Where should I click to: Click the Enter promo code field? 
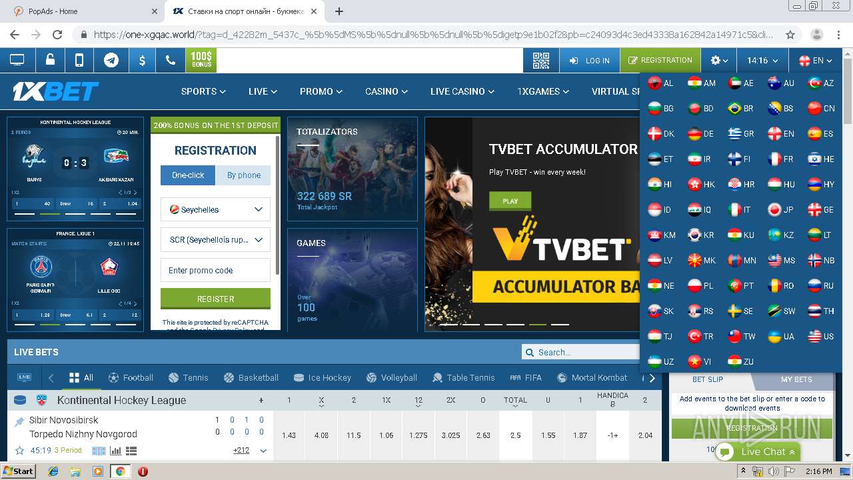(x=215, y=270)
